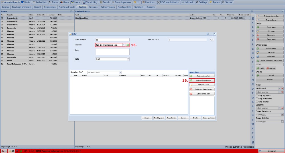Screen dimensions: 285x153
Task: Click the green add supplier icon
Action: coord(128,45)
